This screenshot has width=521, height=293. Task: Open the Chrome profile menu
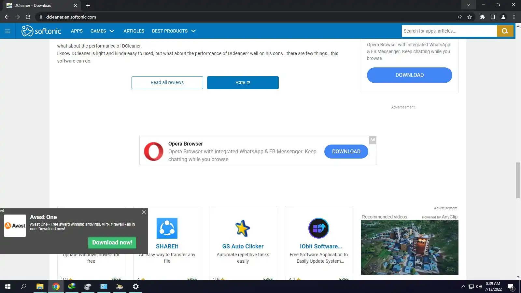(x=503, y=17)
